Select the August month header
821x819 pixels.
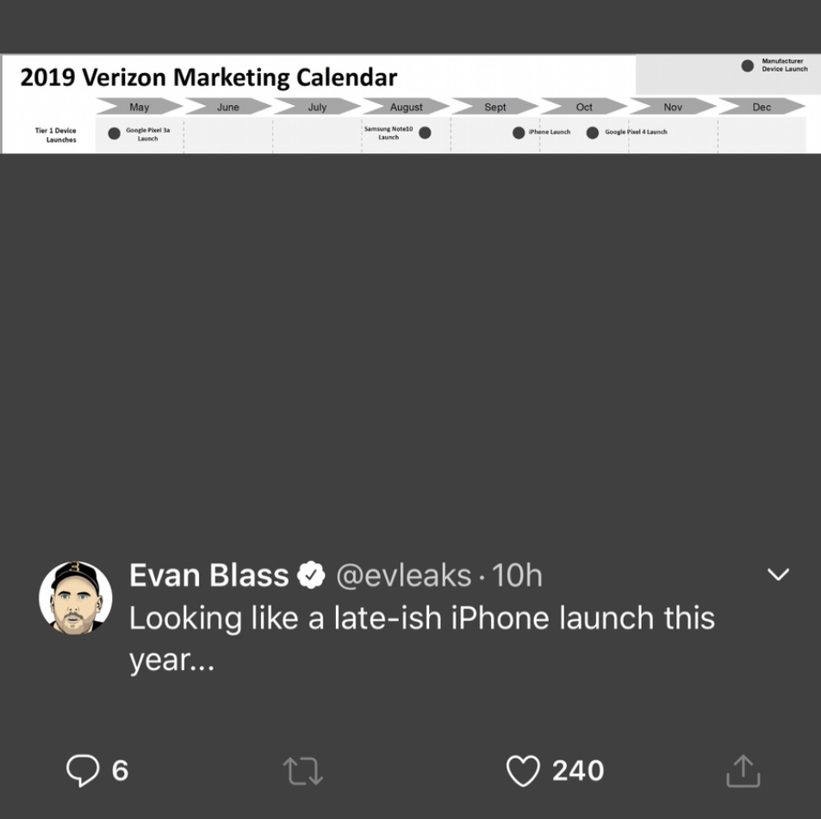click(x=405, y=107)
